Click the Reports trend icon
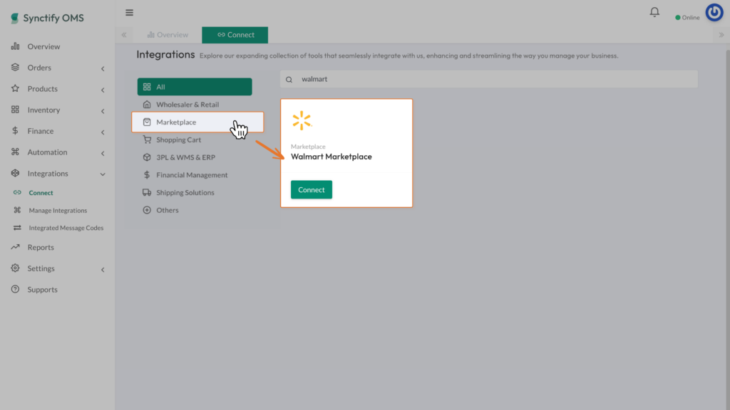 (x=16, y=247)
